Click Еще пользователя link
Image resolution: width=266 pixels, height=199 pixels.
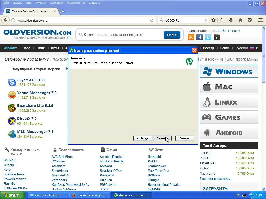tap(215, 179)
